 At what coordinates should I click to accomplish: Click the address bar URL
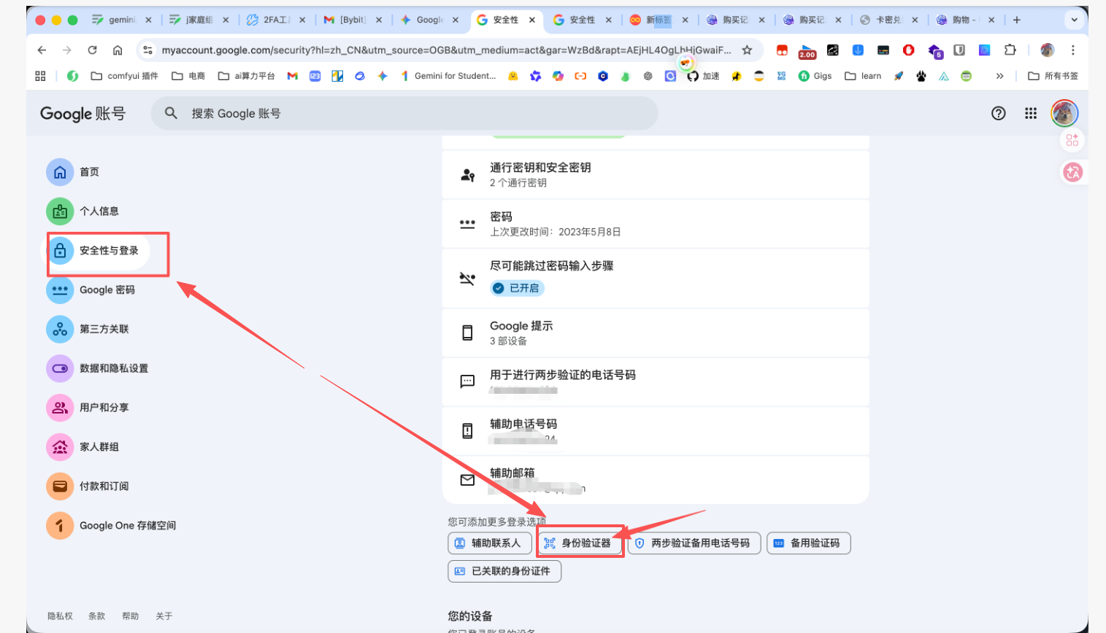(446, 50)
